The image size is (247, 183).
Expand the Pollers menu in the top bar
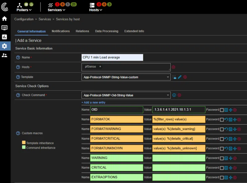pos(24,10)
